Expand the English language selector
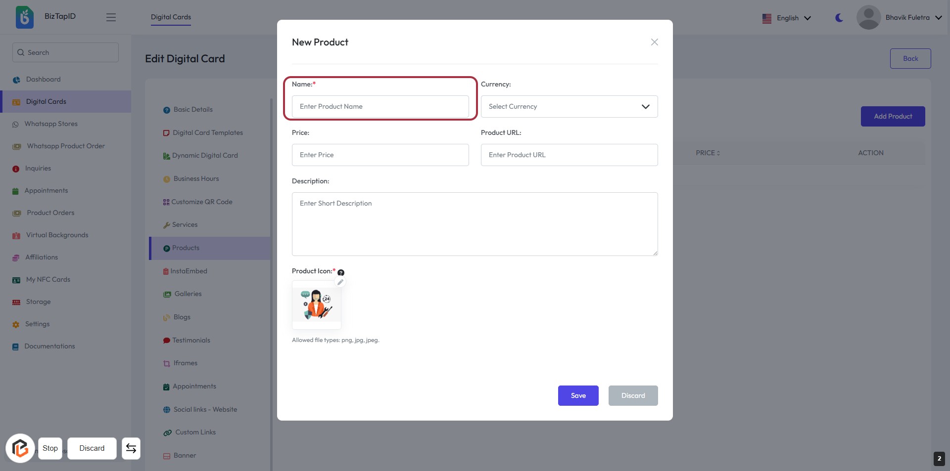Screen dimensions: 950x471 pos(787,18)
